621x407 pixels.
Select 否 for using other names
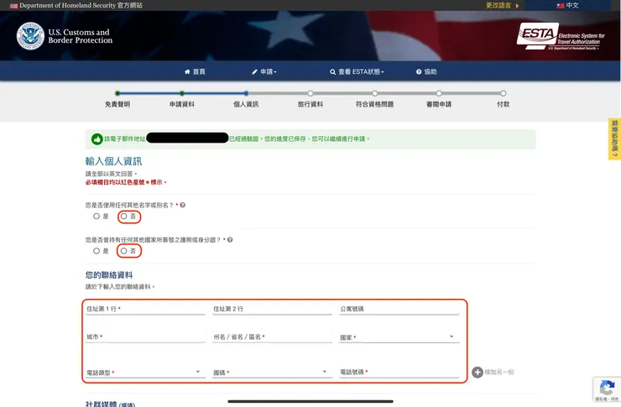(x=123, y=217)
